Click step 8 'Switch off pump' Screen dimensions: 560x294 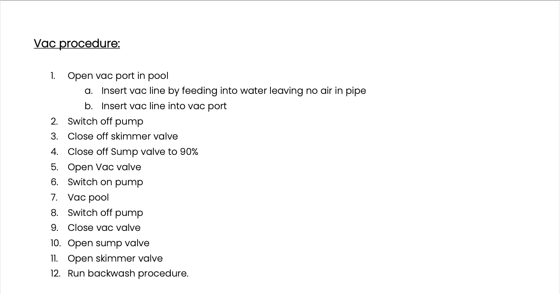(106, 213)
